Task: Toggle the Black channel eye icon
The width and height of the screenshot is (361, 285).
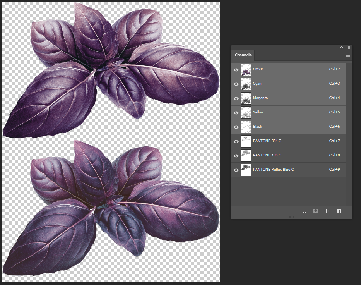Action: [236, 127]
